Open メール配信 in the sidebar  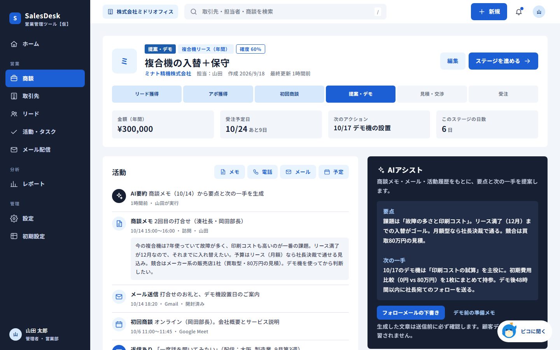click(45, 150)
